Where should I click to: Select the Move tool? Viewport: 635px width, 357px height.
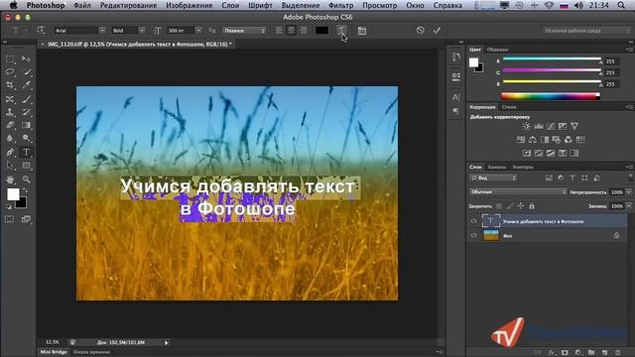27,59
